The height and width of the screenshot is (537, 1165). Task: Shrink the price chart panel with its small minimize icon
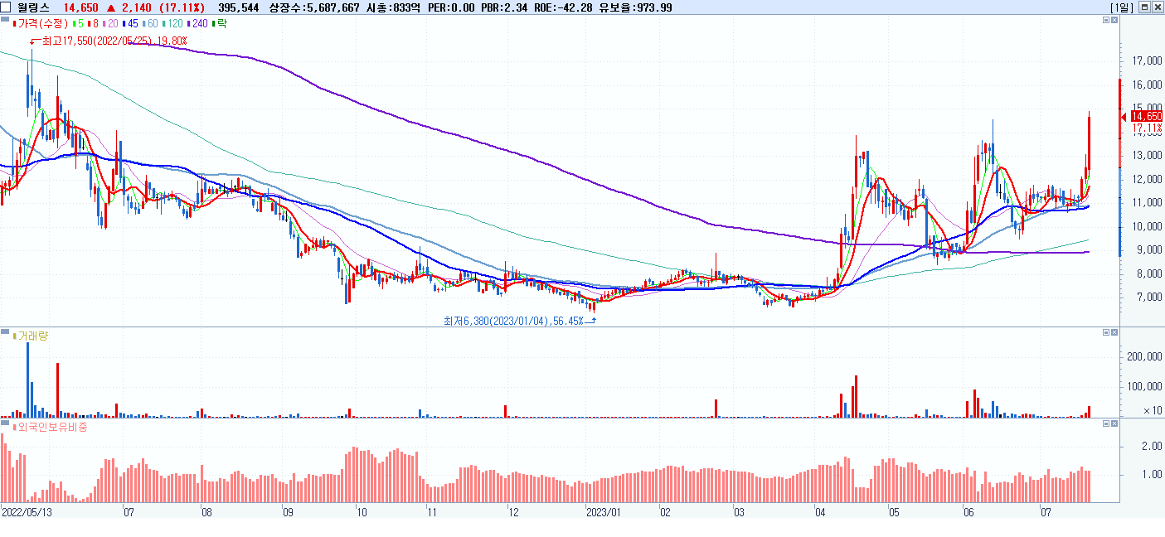click(x=1106, y=21)
